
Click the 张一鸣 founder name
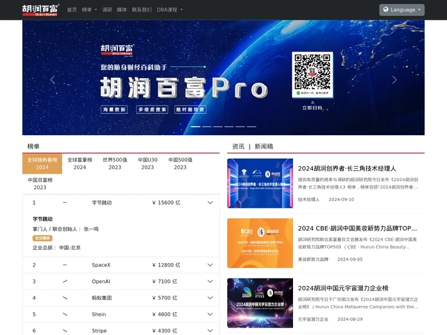click(91, 229)
